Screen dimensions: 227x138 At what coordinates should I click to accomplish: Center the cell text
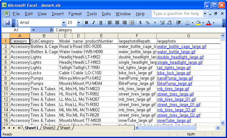click(117, 23)
